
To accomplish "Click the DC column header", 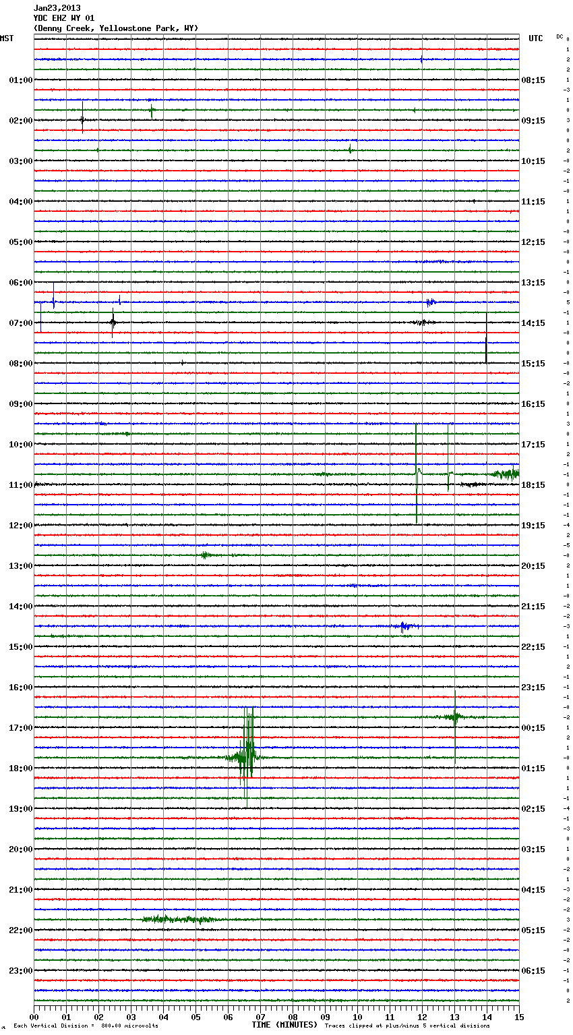I will (560, 36).
